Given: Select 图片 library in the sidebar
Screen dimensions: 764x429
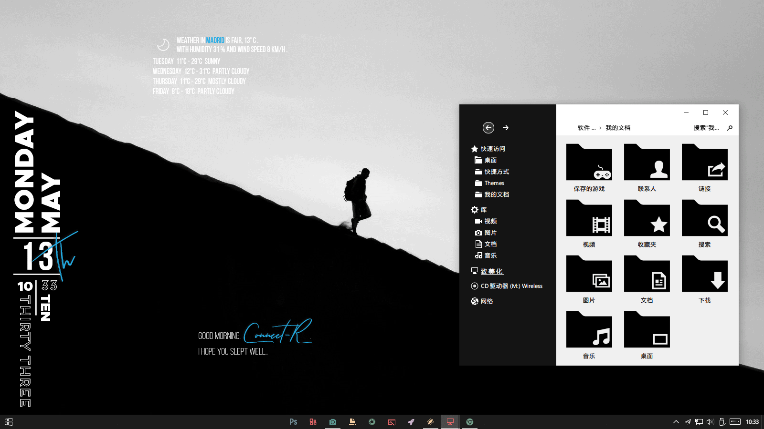Looking at the screenshot, I should tap(486, 233).
